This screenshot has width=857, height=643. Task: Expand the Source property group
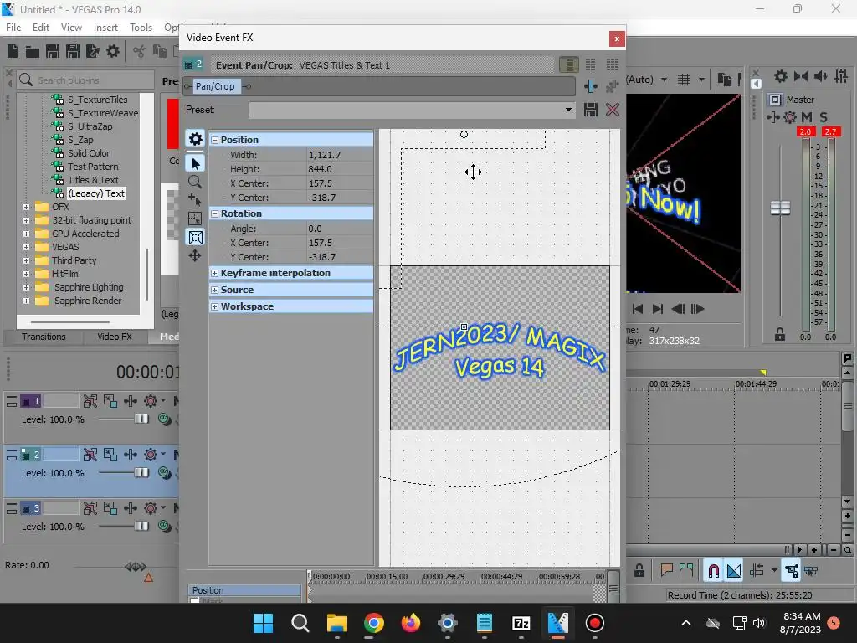tap(215, 290)
